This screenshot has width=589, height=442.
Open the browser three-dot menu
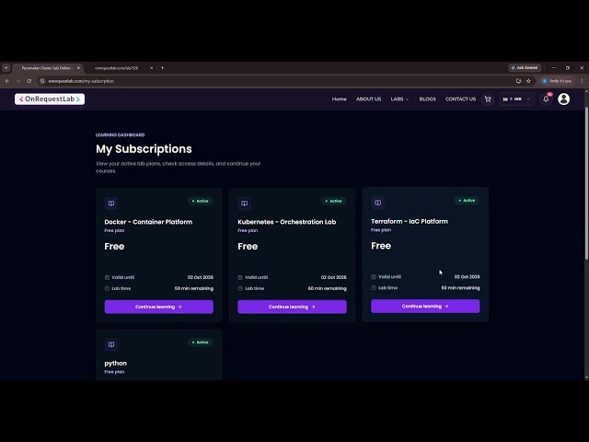(582, 81)
